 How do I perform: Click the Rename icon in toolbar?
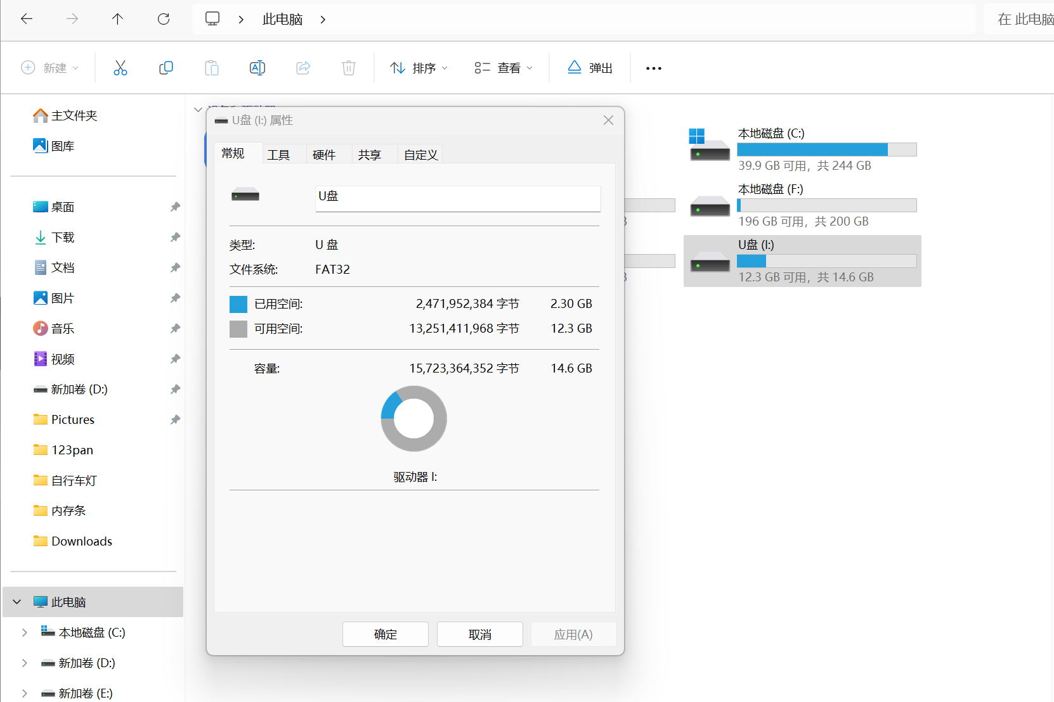[257, 68]
